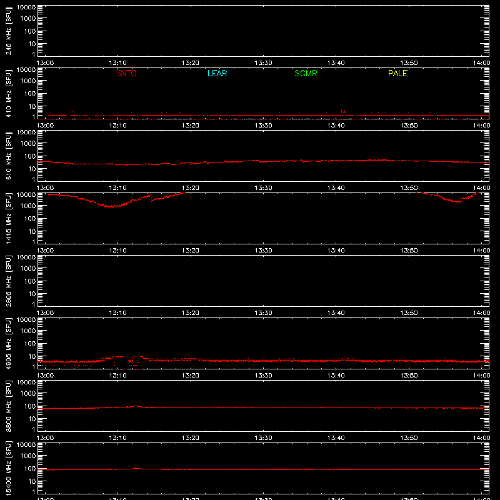
Task: Click 14:00 tick under the 8800 MHz panel
Action: click(481, 438)
